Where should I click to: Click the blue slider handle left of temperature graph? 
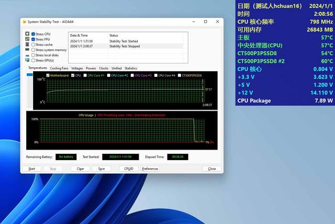[30, 74]
